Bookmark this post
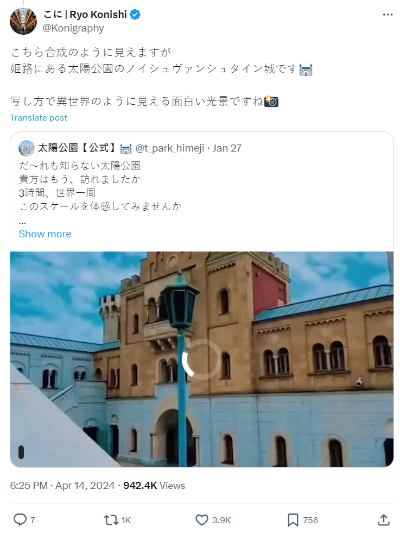This screenshot has width=400, height=534. pos(293,520)
